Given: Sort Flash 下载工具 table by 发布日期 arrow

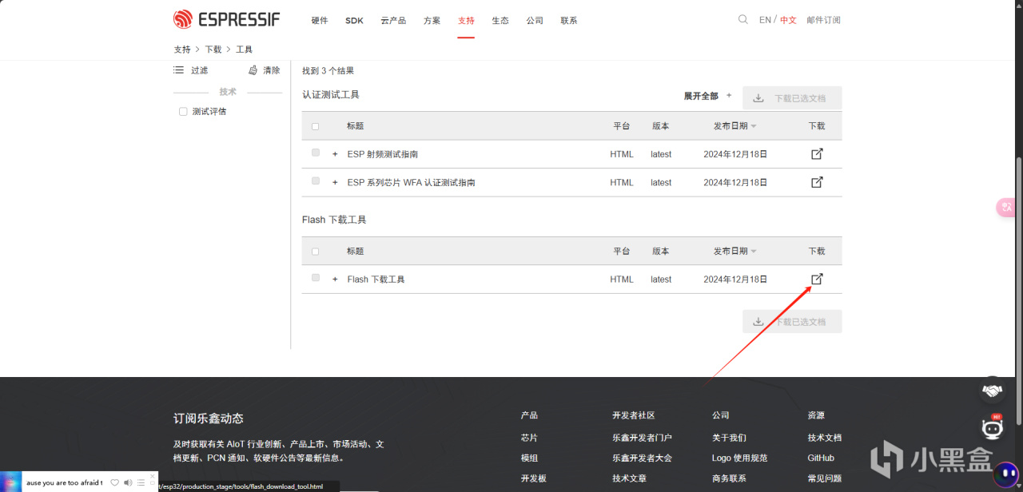Looking at the screenshot, I should [754, 252].
